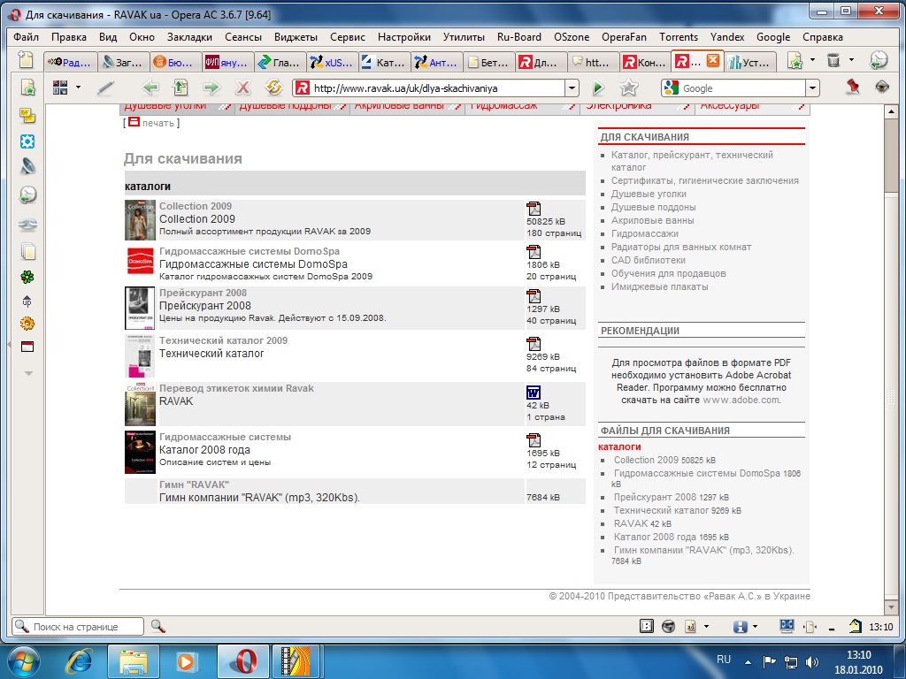
Task: Open the Notes panel in the sidebar
Action: pyautogui.click(x=27, y=116)
